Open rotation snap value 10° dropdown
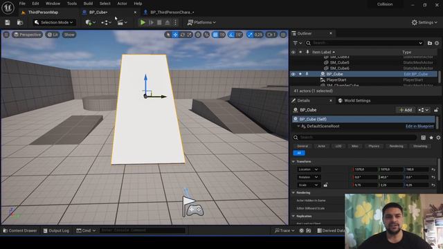This screenshot has height=249, width=443. coord(239,35)
